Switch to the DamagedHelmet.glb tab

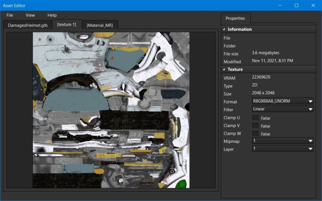click(x=27, y=25)
